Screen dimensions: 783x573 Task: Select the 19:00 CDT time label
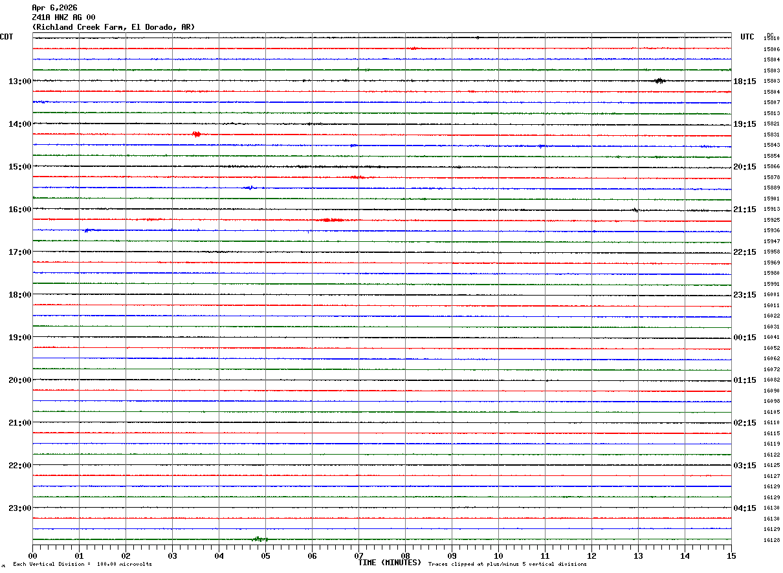point(20,338)
